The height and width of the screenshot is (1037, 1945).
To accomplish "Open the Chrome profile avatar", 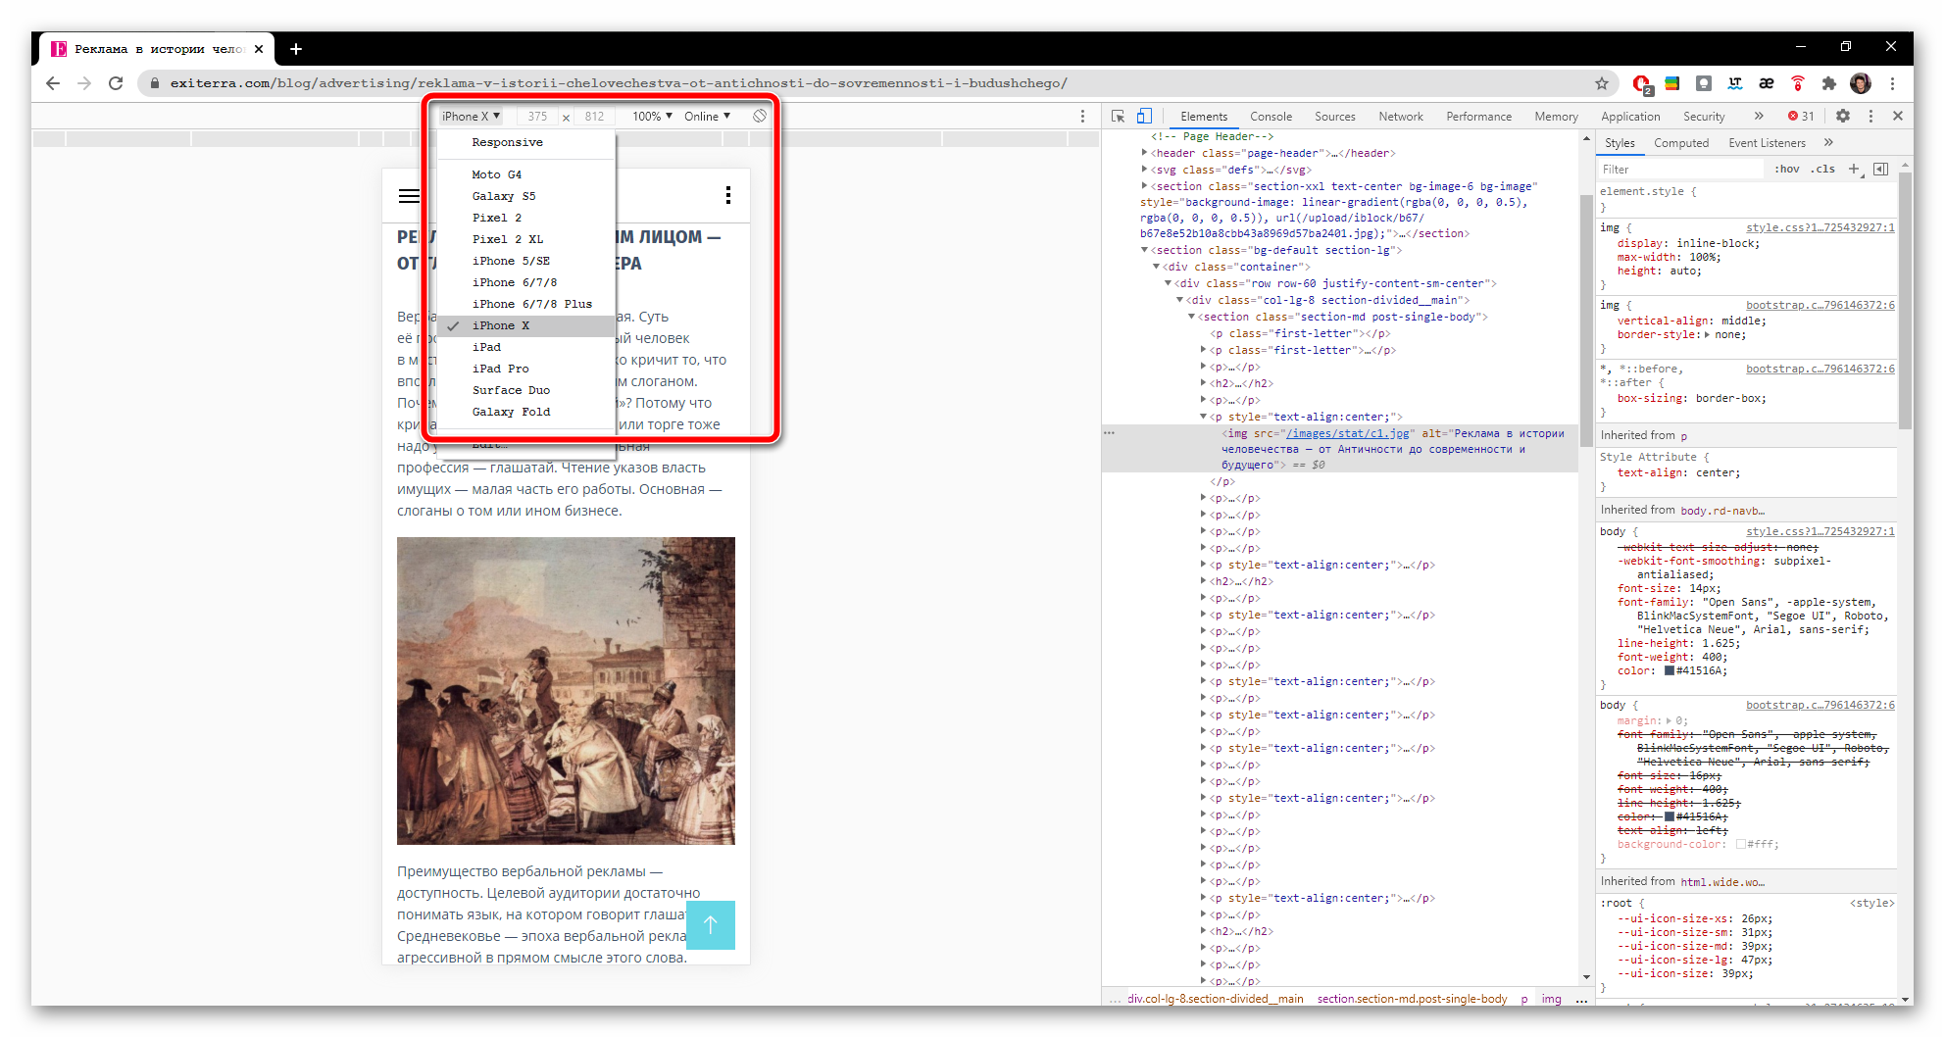I will pyautogui.click(x=1861, y=83).
